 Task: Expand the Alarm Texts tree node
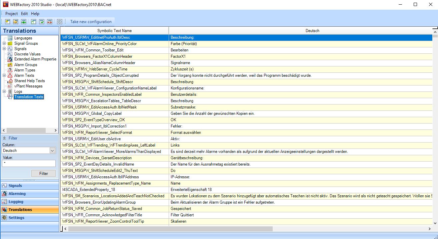pyautogui.click(x=4, y=75)
